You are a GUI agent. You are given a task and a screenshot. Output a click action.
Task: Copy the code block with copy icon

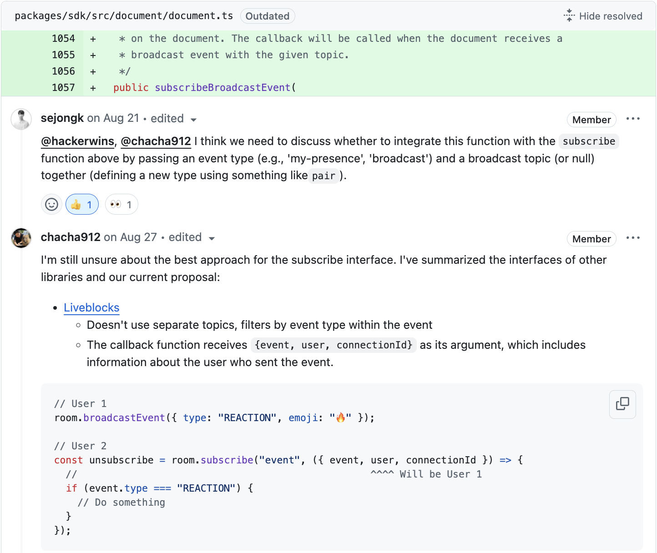point(622,404)
